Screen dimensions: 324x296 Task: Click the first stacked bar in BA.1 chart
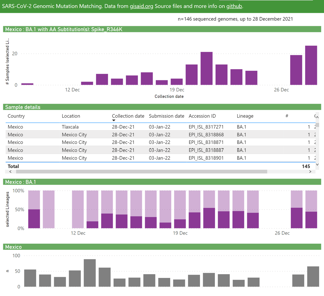click(x=34, y=209)
